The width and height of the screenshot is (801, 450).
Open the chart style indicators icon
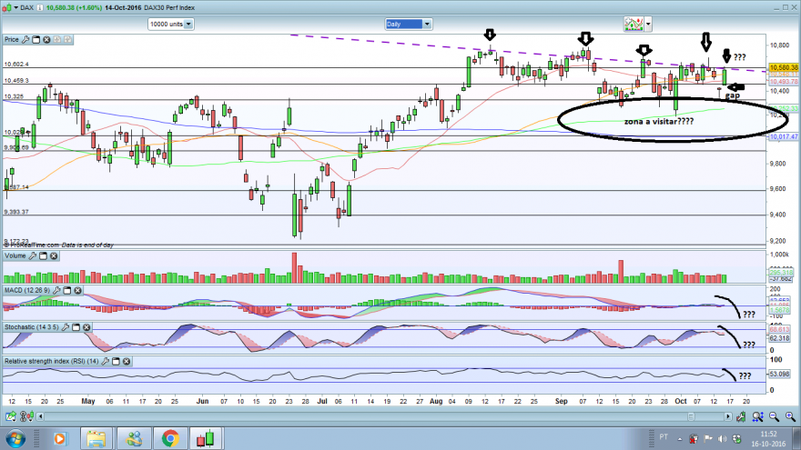pos(634,24)
